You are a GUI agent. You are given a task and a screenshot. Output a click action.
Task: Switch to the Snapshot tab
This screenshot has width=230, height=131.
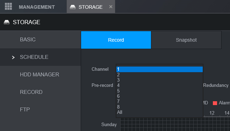tap(186, 40)
